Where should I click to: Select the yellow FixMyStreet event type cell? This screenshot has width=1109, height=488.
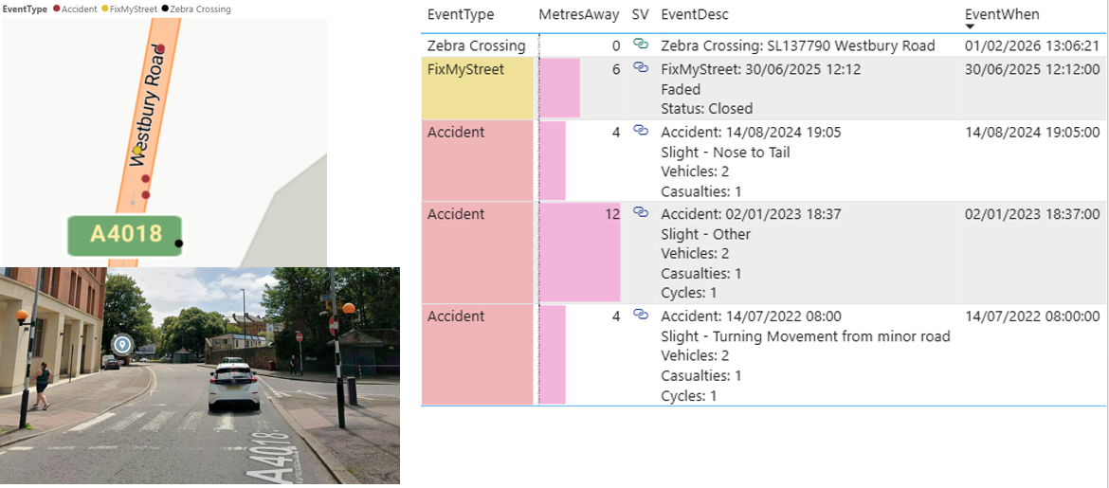coord(480,88)
